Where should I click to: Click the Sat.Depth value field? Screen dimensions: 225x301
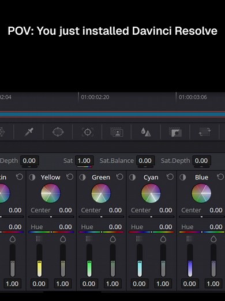(201, 160)
